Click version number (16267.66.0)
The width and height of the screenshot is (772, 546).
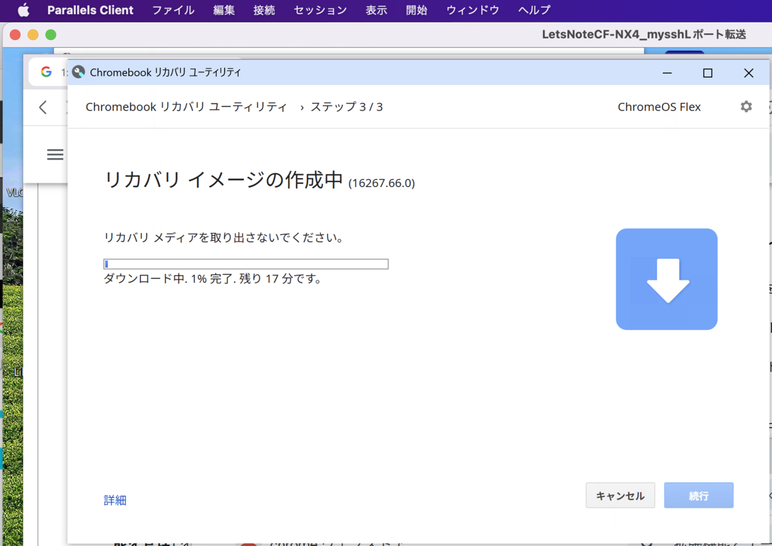[x=381, y=183]
